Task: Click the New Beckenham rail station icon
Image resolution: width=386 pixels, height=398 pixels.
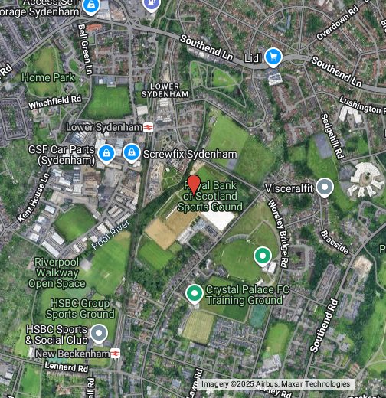Action: coord(116,354)
